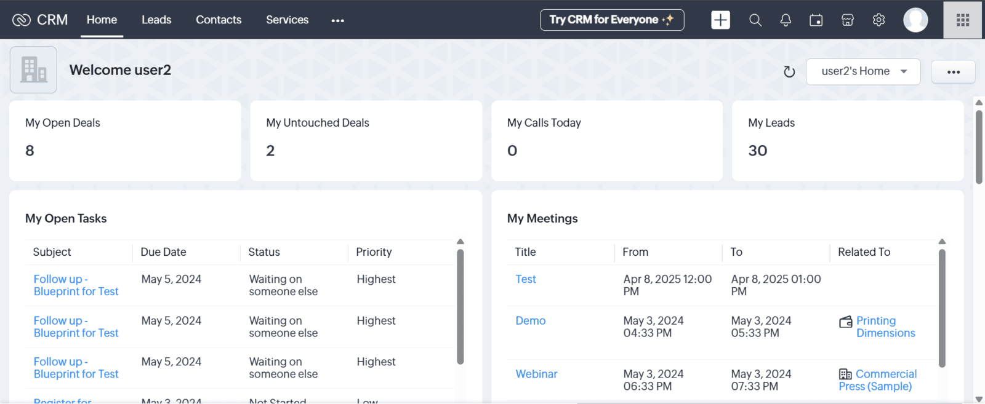Open the Demo meeting link
The width and height of the screenshot is (985, 404).
pyautogui.click(x=531, y=320)
